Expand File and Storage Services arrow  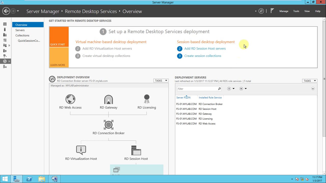coord(9,45)
